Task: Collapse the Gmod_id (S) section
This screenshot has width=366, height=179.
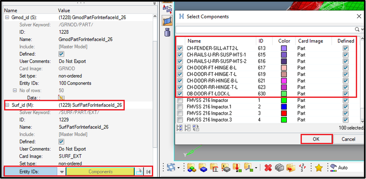Action: click(x=7, y=17)
